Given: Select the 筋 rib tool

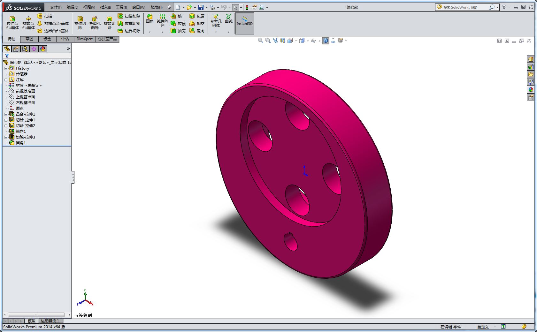Looking at the screenshot, I should (176, 16).
